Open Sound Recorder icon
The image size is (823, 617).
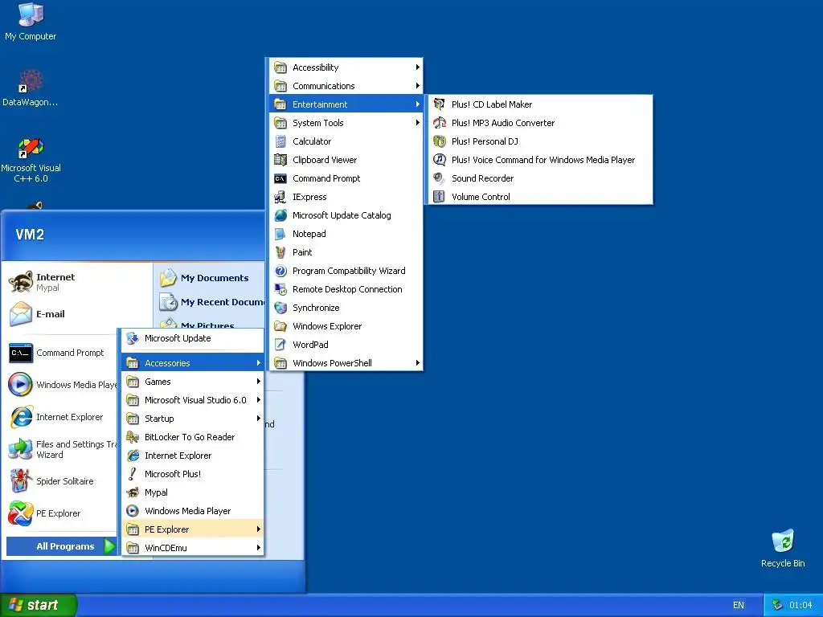pos(439,178)
